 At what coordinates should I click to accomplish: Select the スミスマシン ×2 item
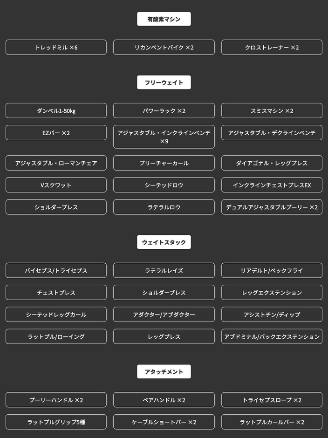[x=272, y=111]
